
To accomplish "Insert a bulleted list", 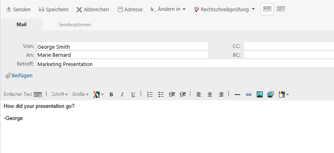I will pyautogui.click(x=161, y=95).
